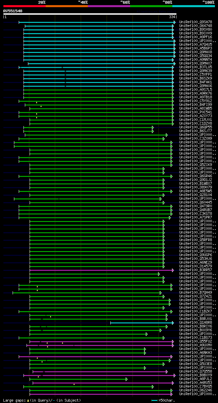This screenshot has width=218, height=403.
Task: Select the UniRef100_B7QH49 label
Action: (x=196, y=292)
